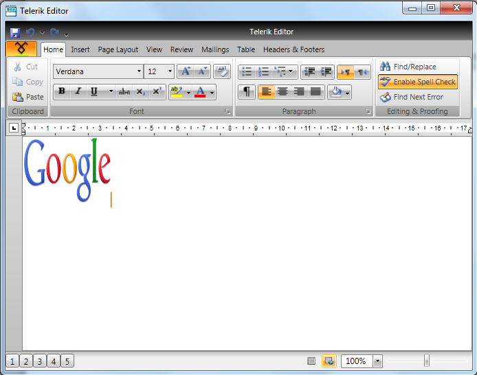This screenshot has width=477, height=375.
Task: Apply red font color
Action: [200, 92]
